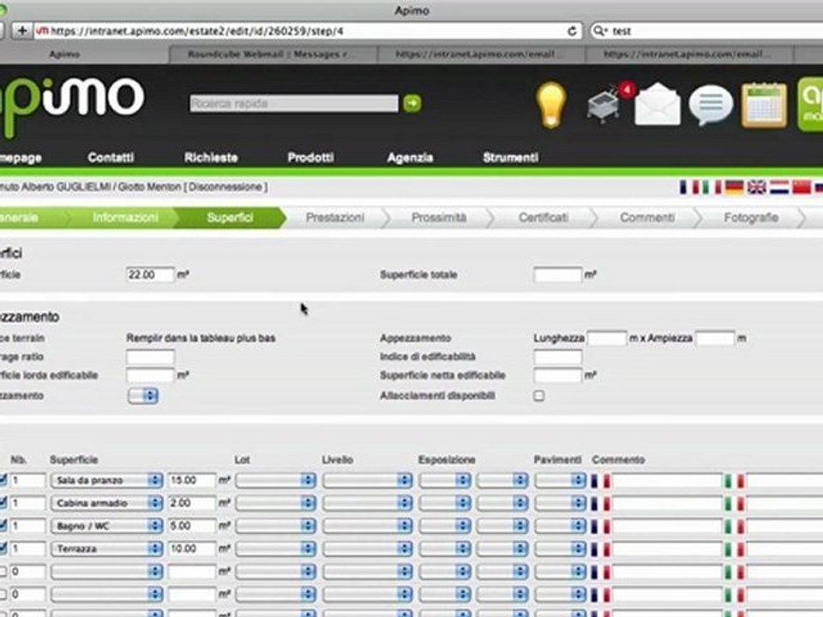Click the Lunghezza input field
Viewport: 823px width, 617px height.
607,338
